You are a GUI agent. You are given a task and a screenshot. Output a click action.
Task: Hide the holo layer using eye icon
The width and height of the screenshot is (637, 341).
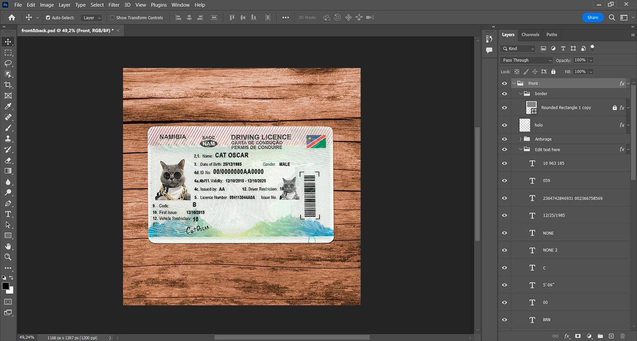pos(505,125)
